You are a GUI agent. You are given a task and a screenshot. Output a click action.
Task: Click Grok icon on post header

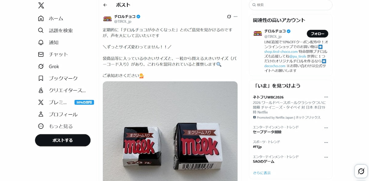[x=229, y=17]
